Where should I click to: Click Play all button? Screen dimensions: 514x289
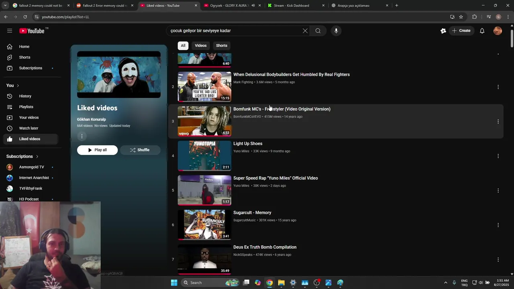(98, 150)
